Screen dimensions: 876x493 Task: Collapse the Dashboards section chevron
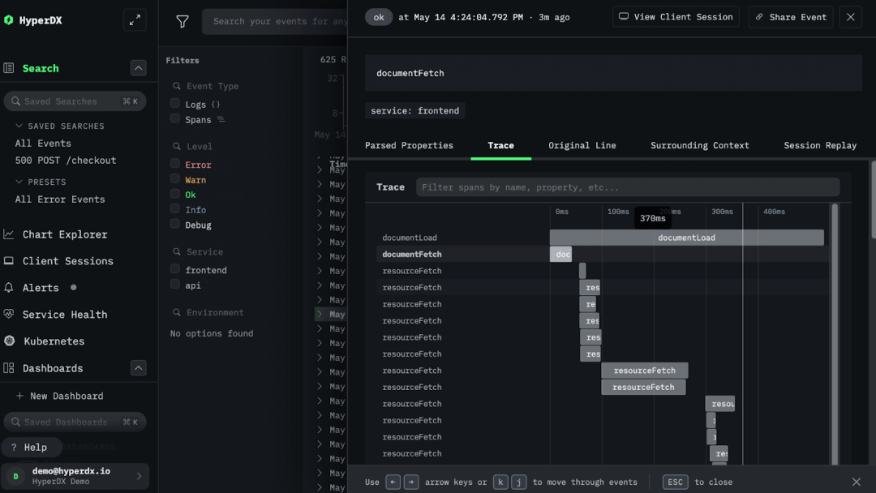click(x=138, y=368)
